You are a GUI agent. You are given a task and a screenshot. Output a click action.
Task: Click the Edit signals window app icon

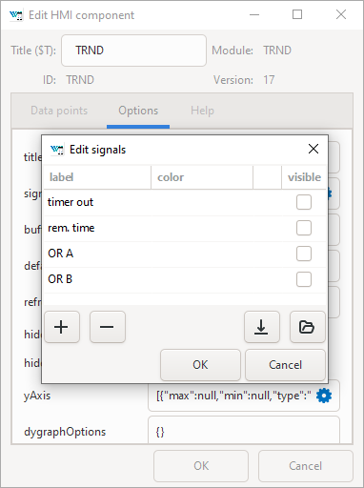[x=57, y=150]
